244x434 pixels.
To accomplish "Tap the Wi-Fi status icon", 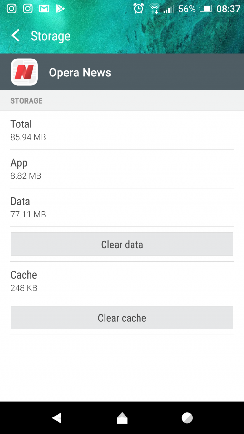I will 155,9.
